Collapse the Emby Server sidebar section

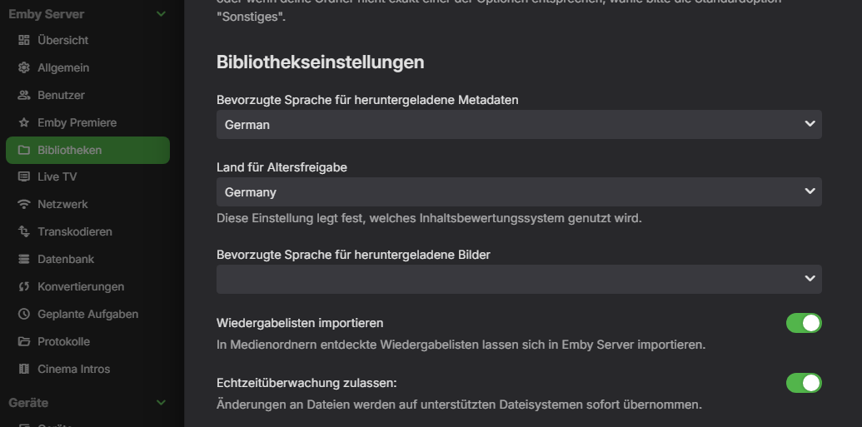coord(162,14)
